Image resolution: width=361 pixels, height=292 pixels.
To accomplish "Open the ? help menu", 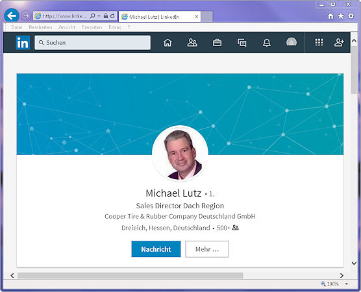I will coord(129,27).
